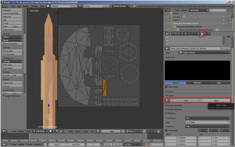Enable the Show Alpha checkbox
235x147 pixels.
tap(167, 87)
